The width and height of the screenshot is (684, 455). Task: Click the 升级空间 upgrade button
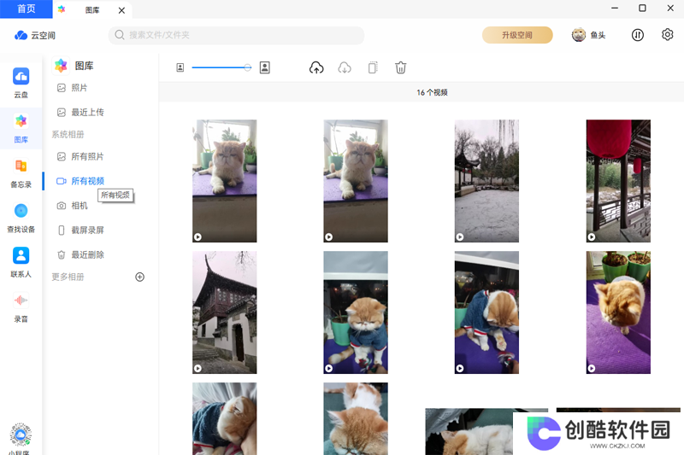pyautogui.click(x=517, y=35)
